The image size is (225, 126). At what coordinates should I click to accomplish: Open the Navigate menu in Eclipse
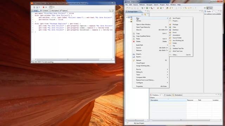[149, 5]
